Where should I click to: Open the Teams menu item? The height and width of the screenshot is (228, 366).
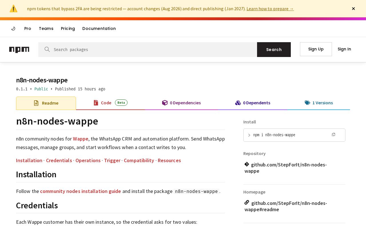coord(46,28)
